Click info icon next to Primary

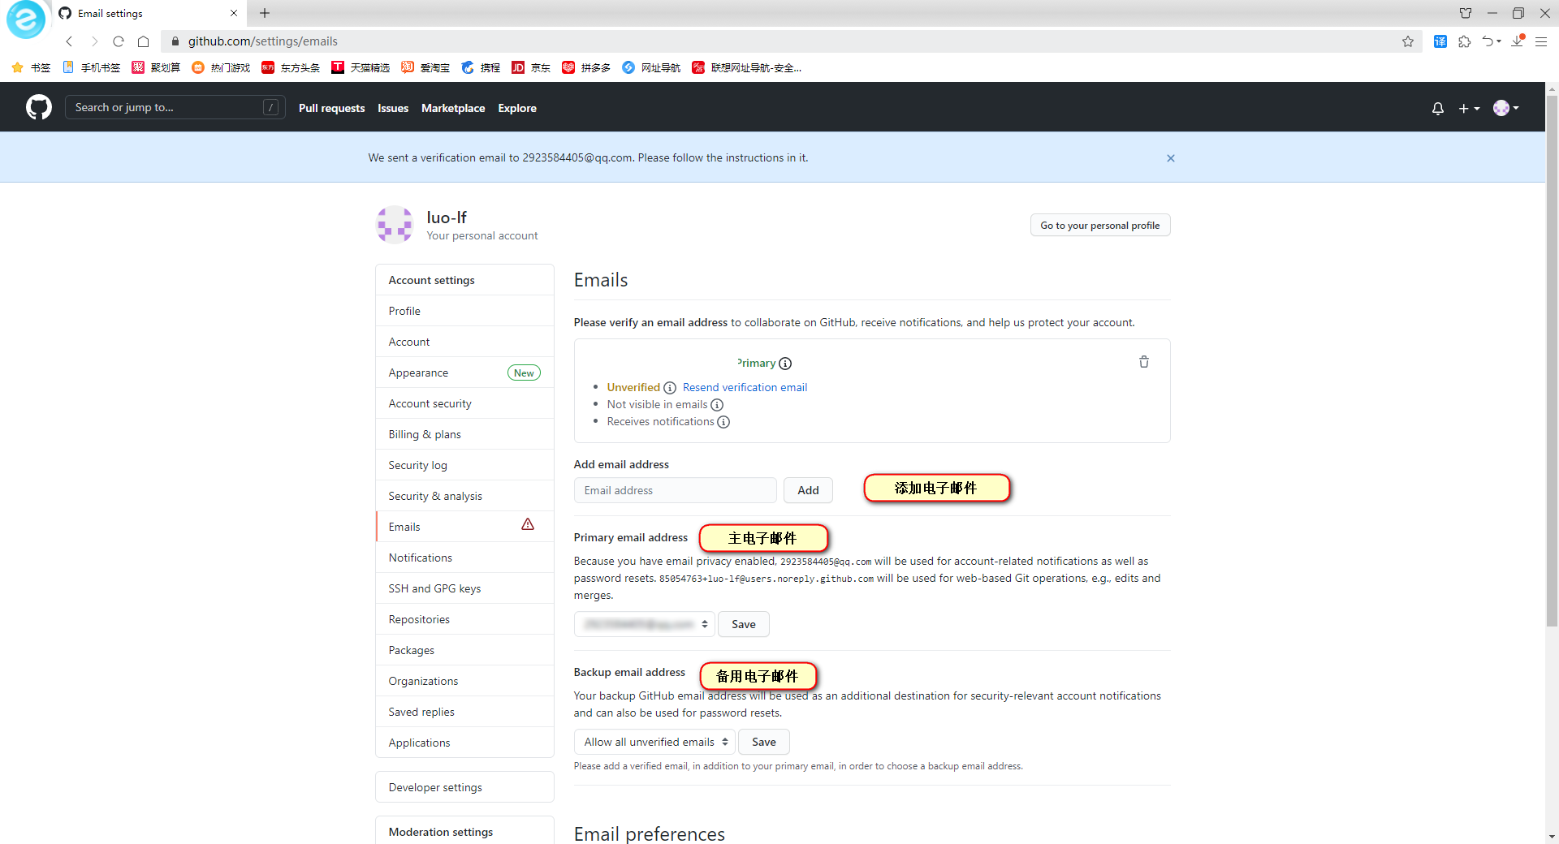pos(785,364)
